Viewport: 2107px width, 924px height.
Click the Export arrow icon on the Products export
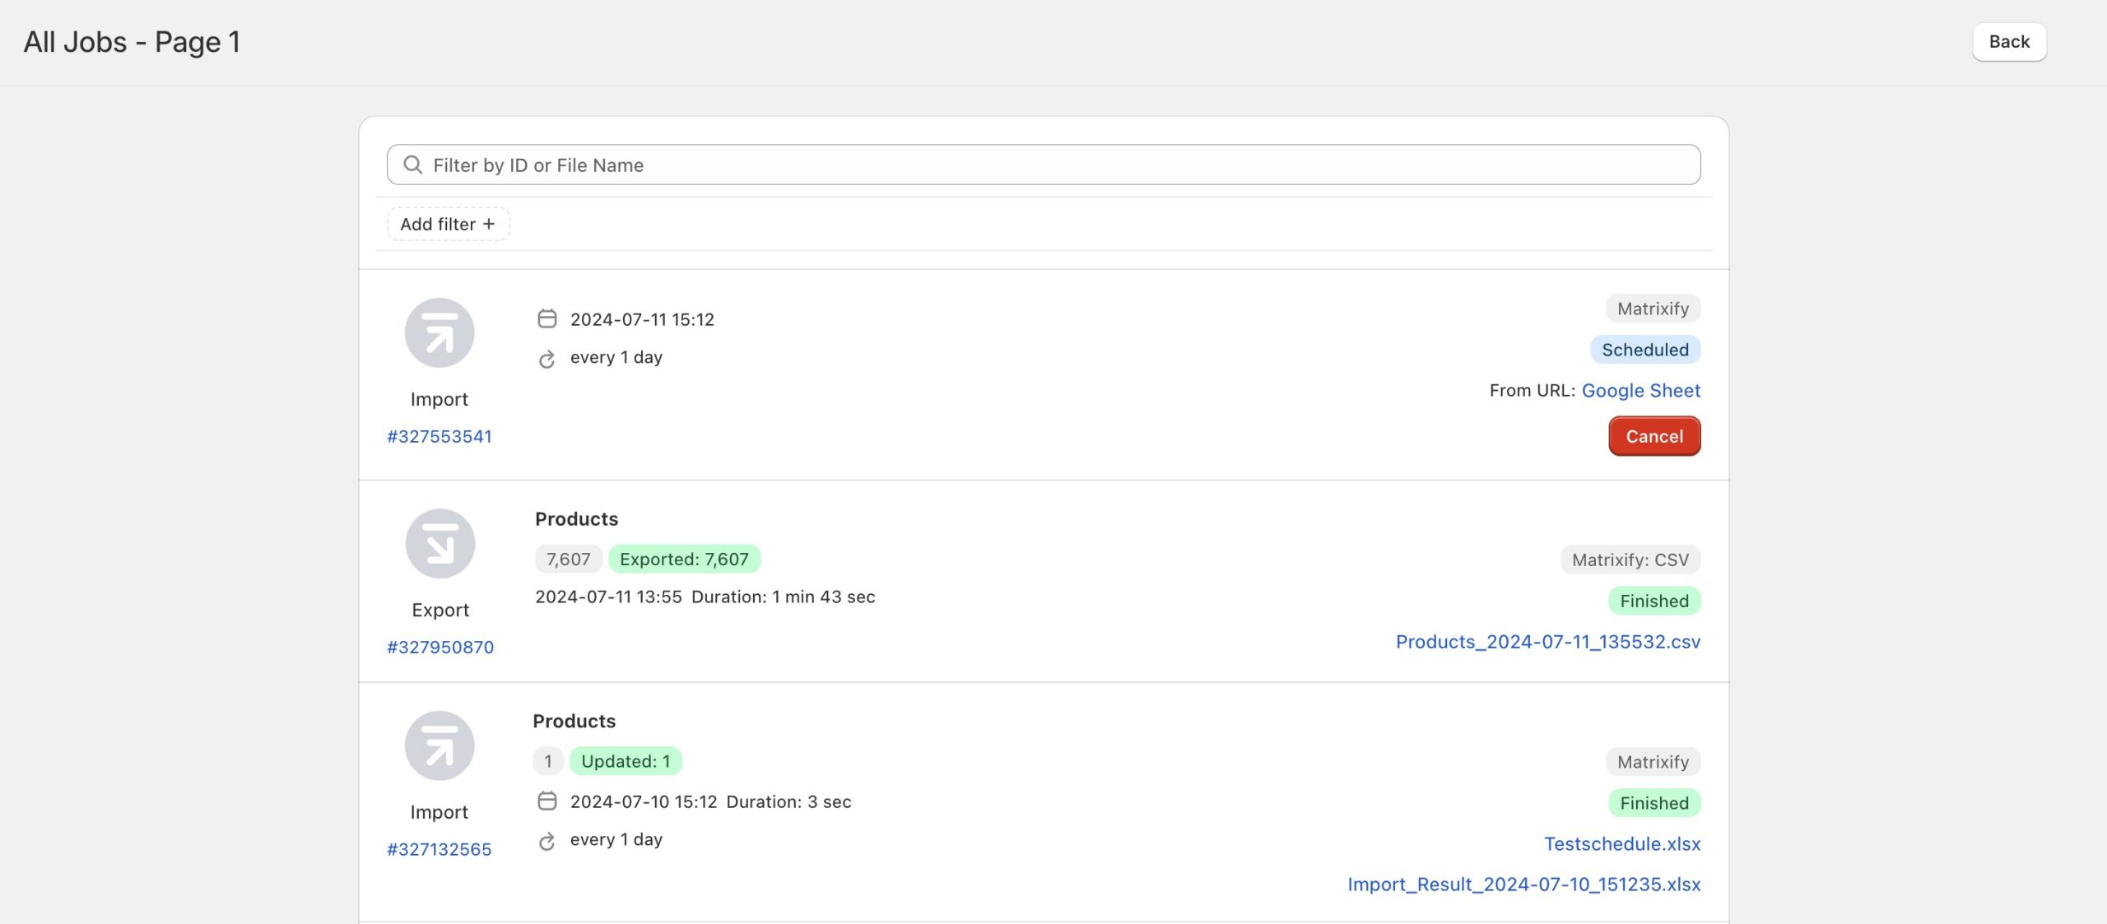click(x=440, y=543)
